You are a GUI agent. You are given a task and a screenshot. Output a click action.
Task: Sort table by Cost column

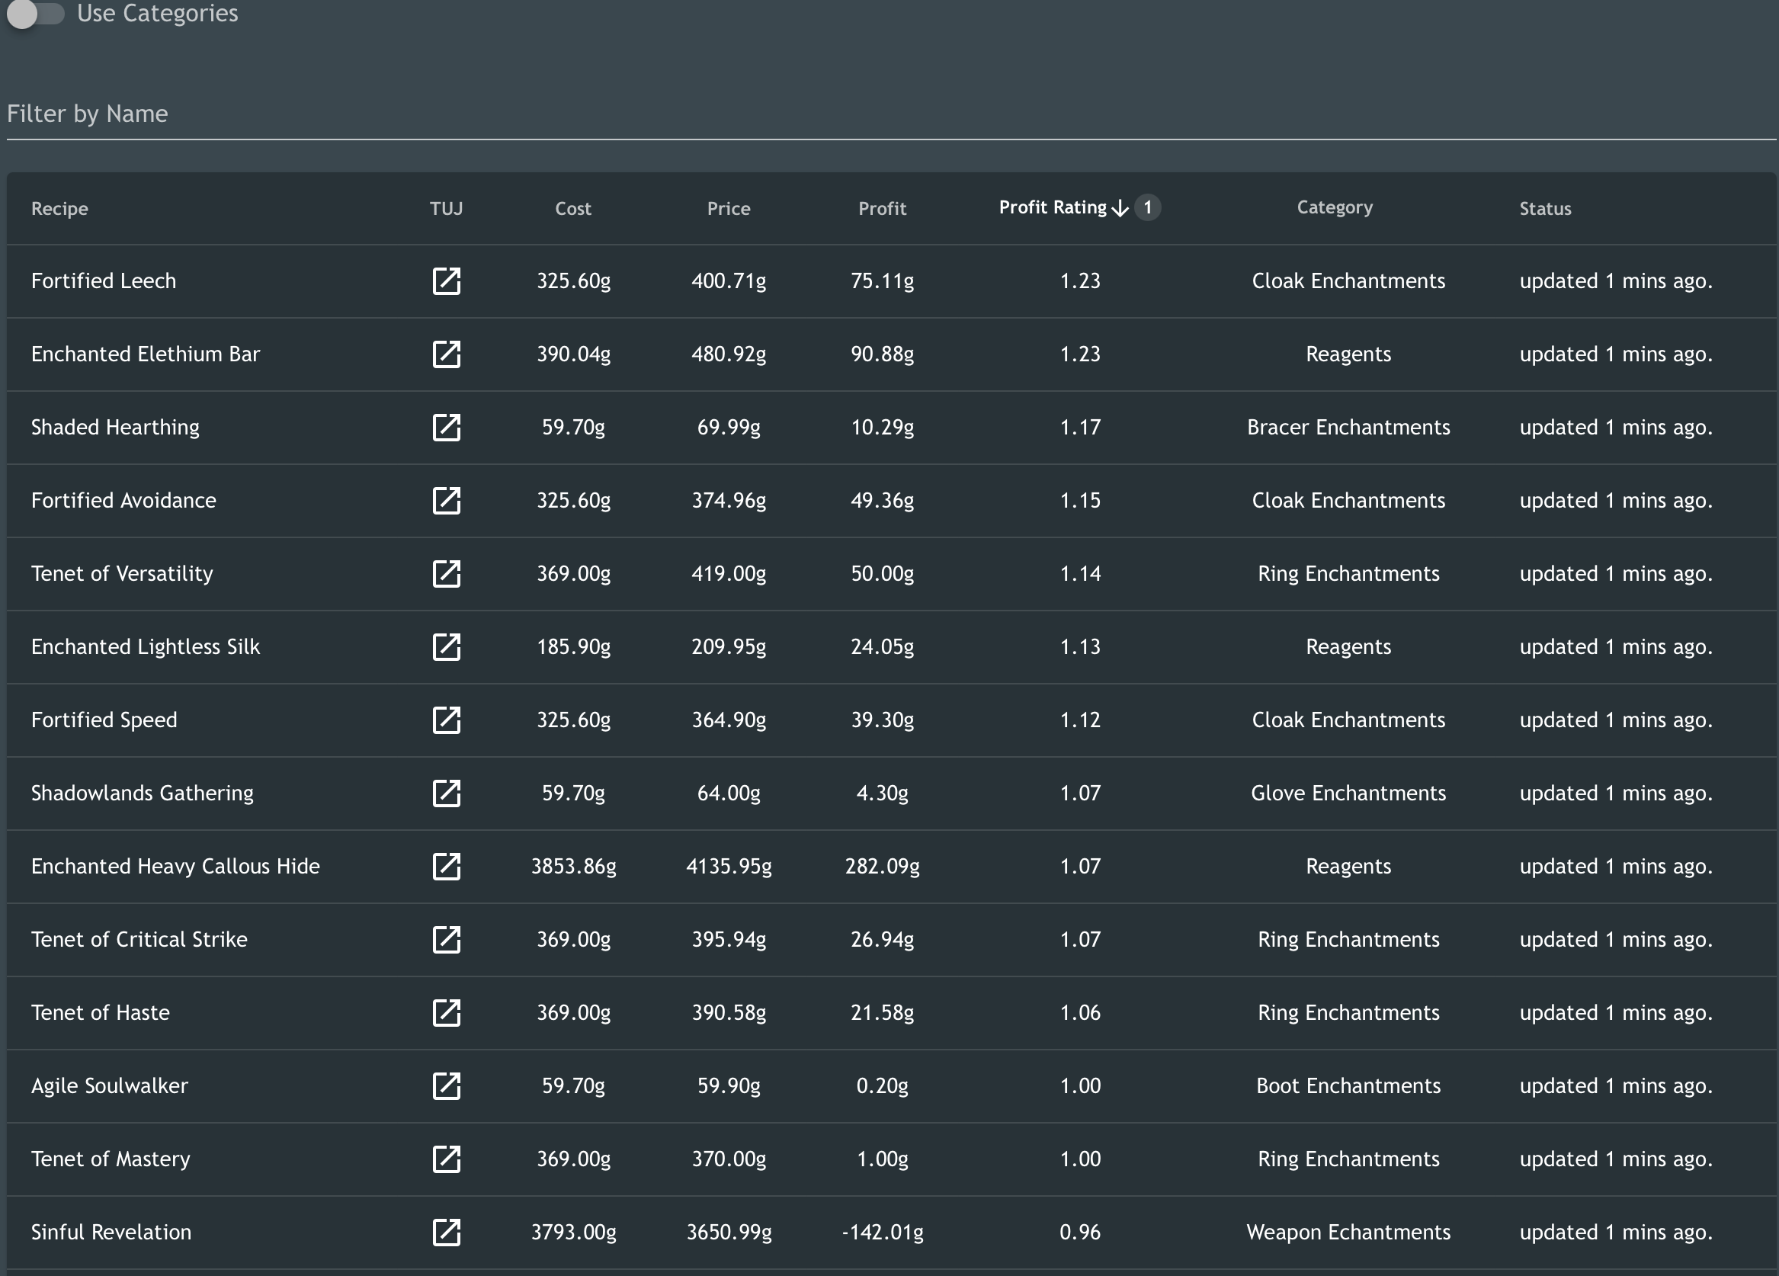pos(573,209)
